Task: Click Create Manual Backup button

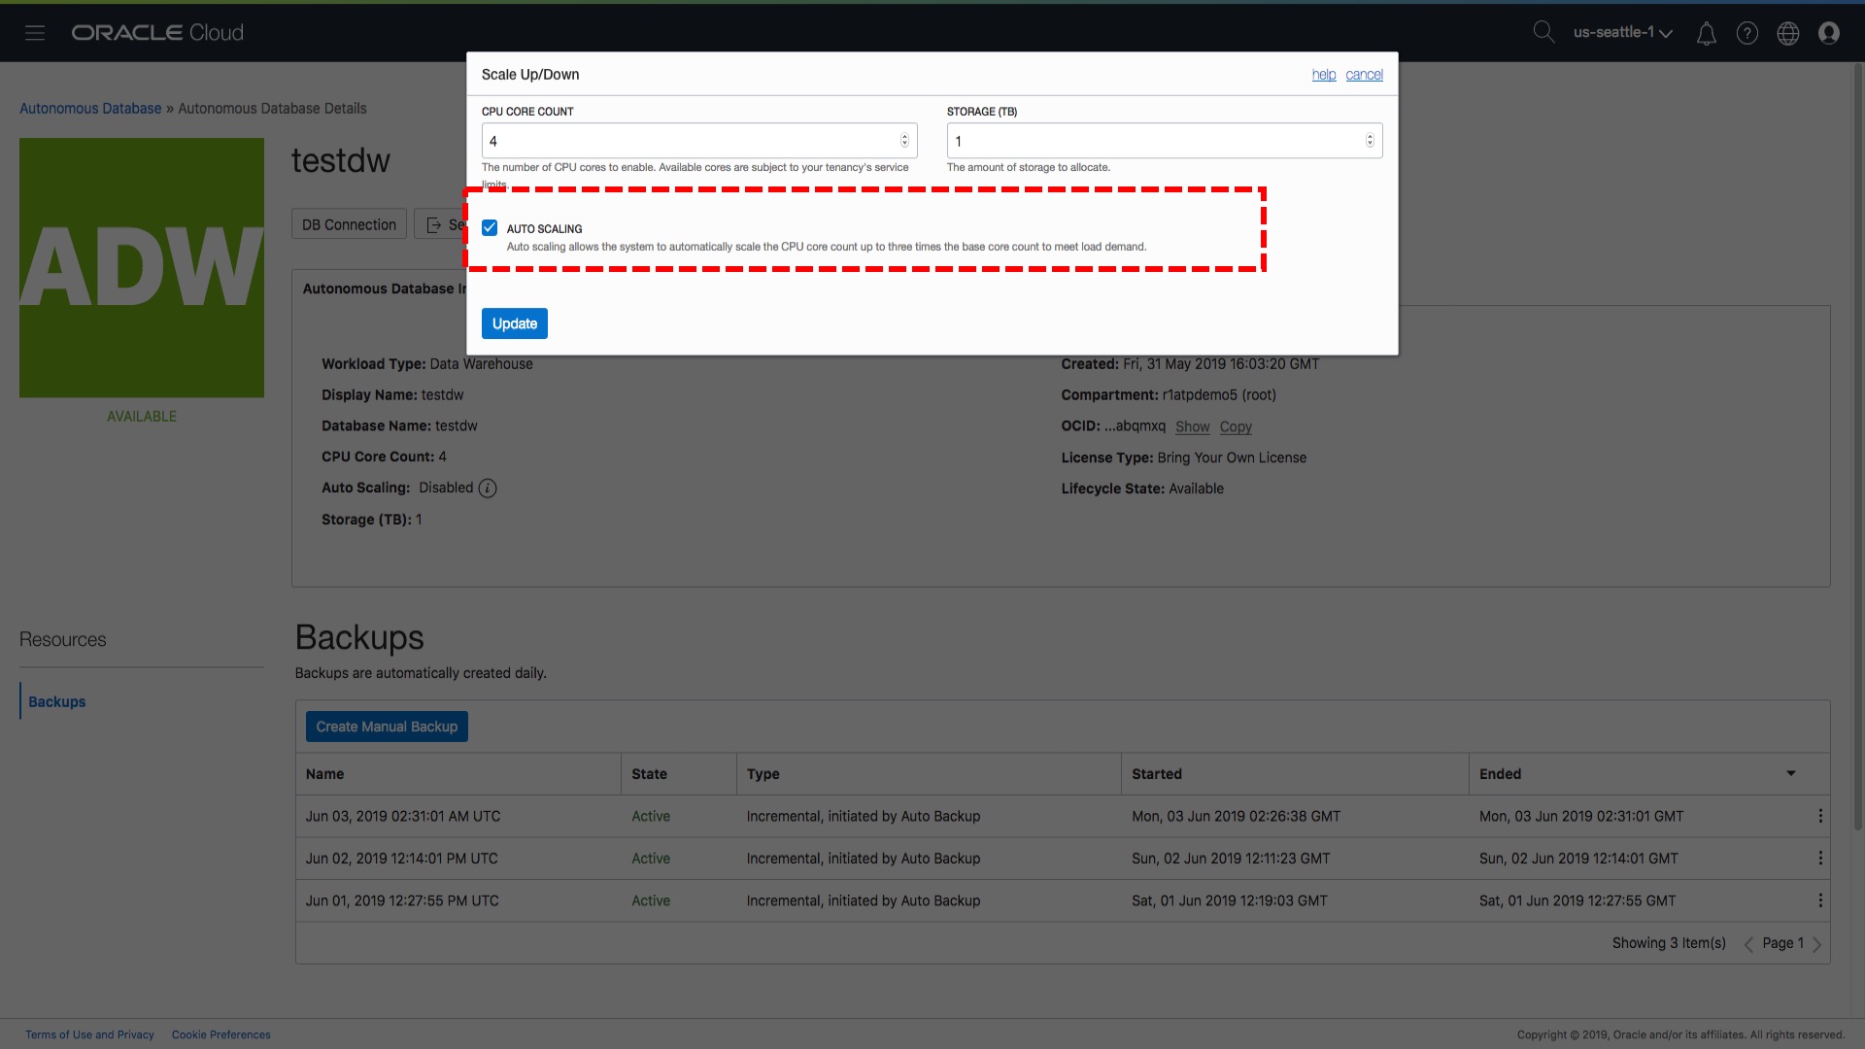Action: pyautogui.click(x=387, y=728)
